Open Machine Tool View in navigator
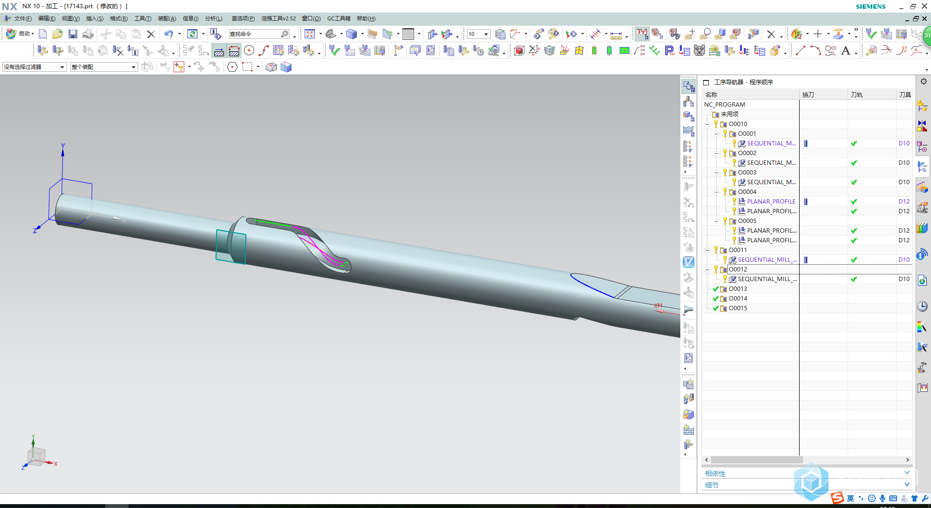 click(689, 102)
